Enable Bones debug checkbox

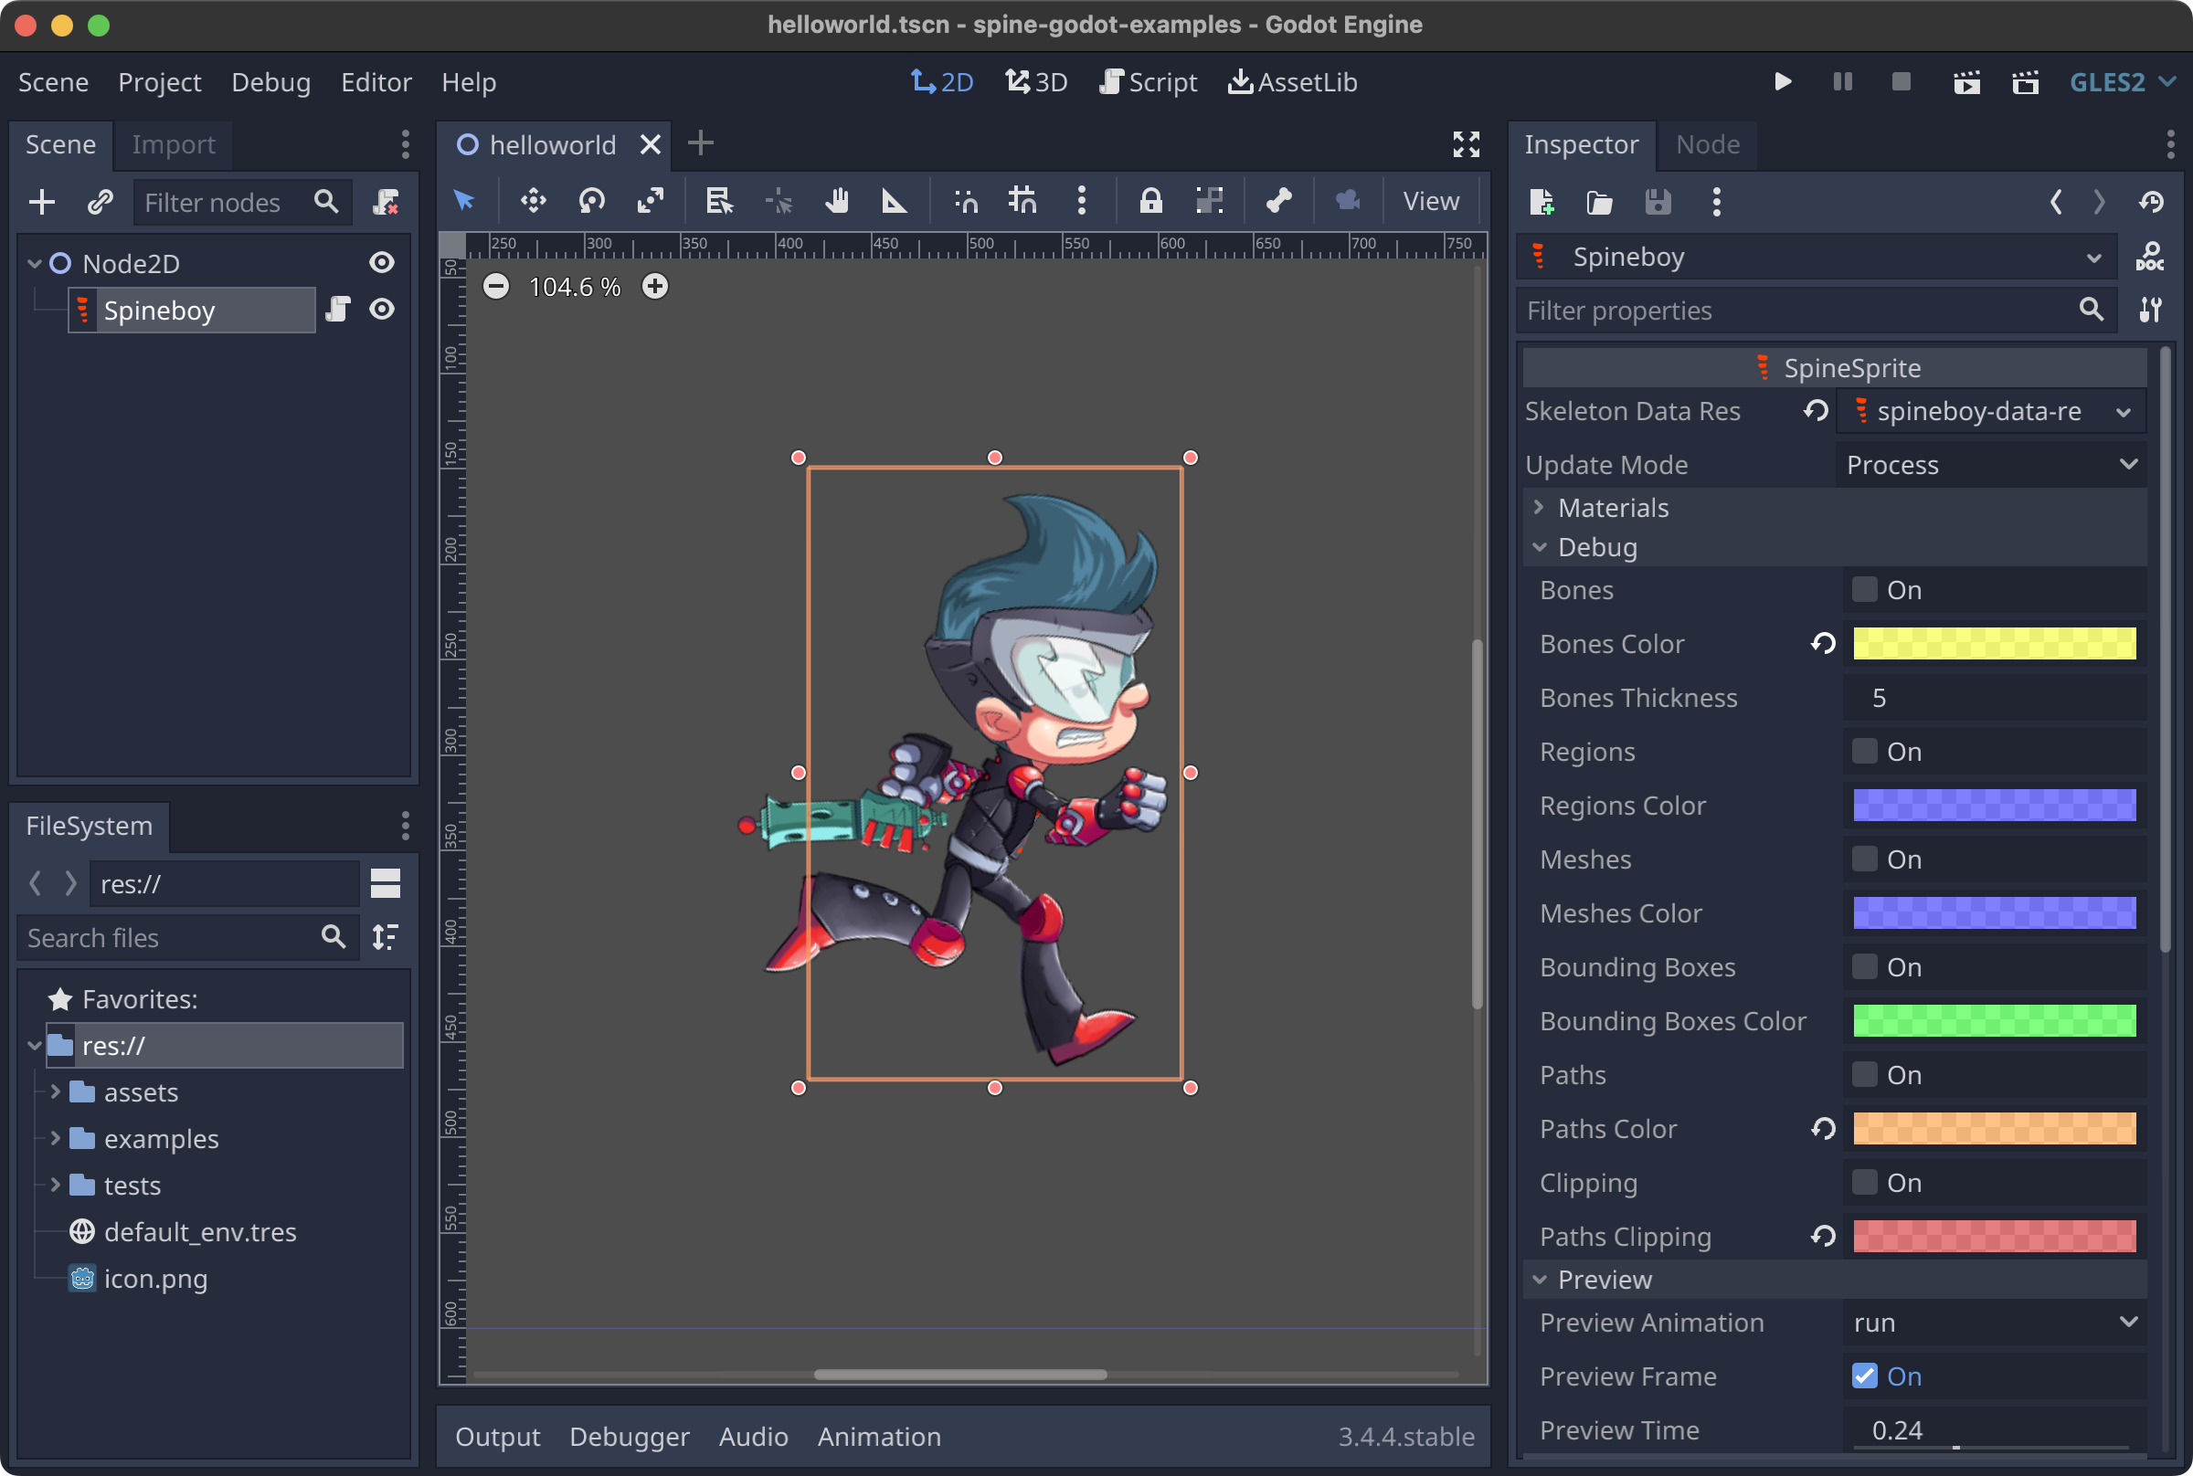(x=1863, y=590)
